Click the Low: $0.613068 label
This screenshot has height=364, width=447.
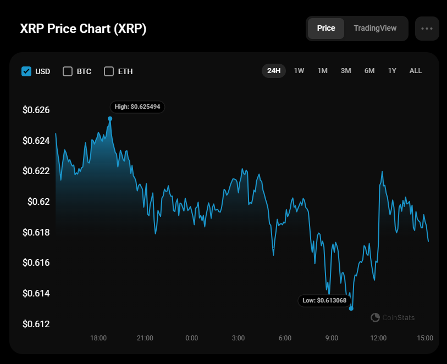324,300
